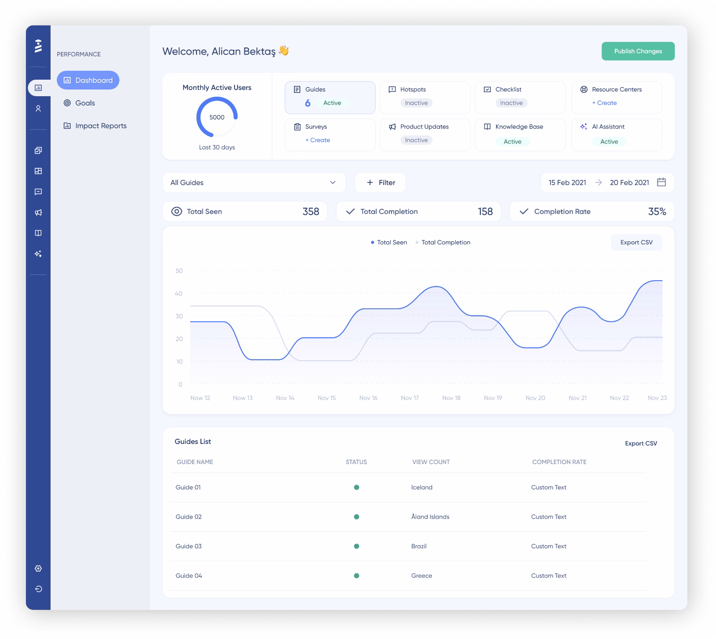716x639 pixels.
Task: Select the grid layout icon in the sidebar
Action: [38, 171]
